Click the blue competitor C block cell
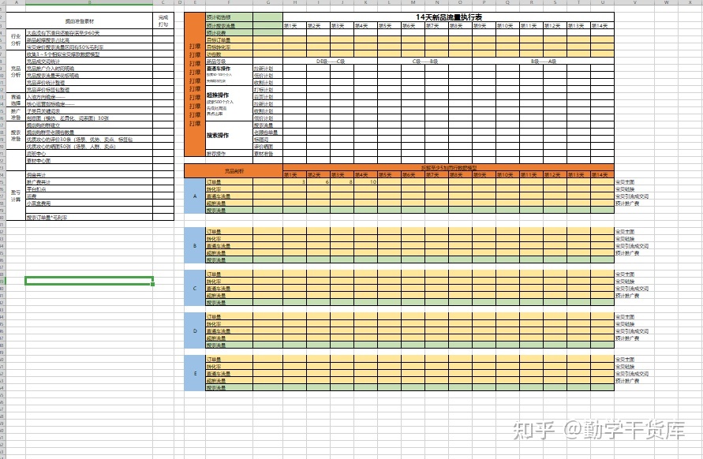This screenshot has width=703, height=459. [194, 287]
